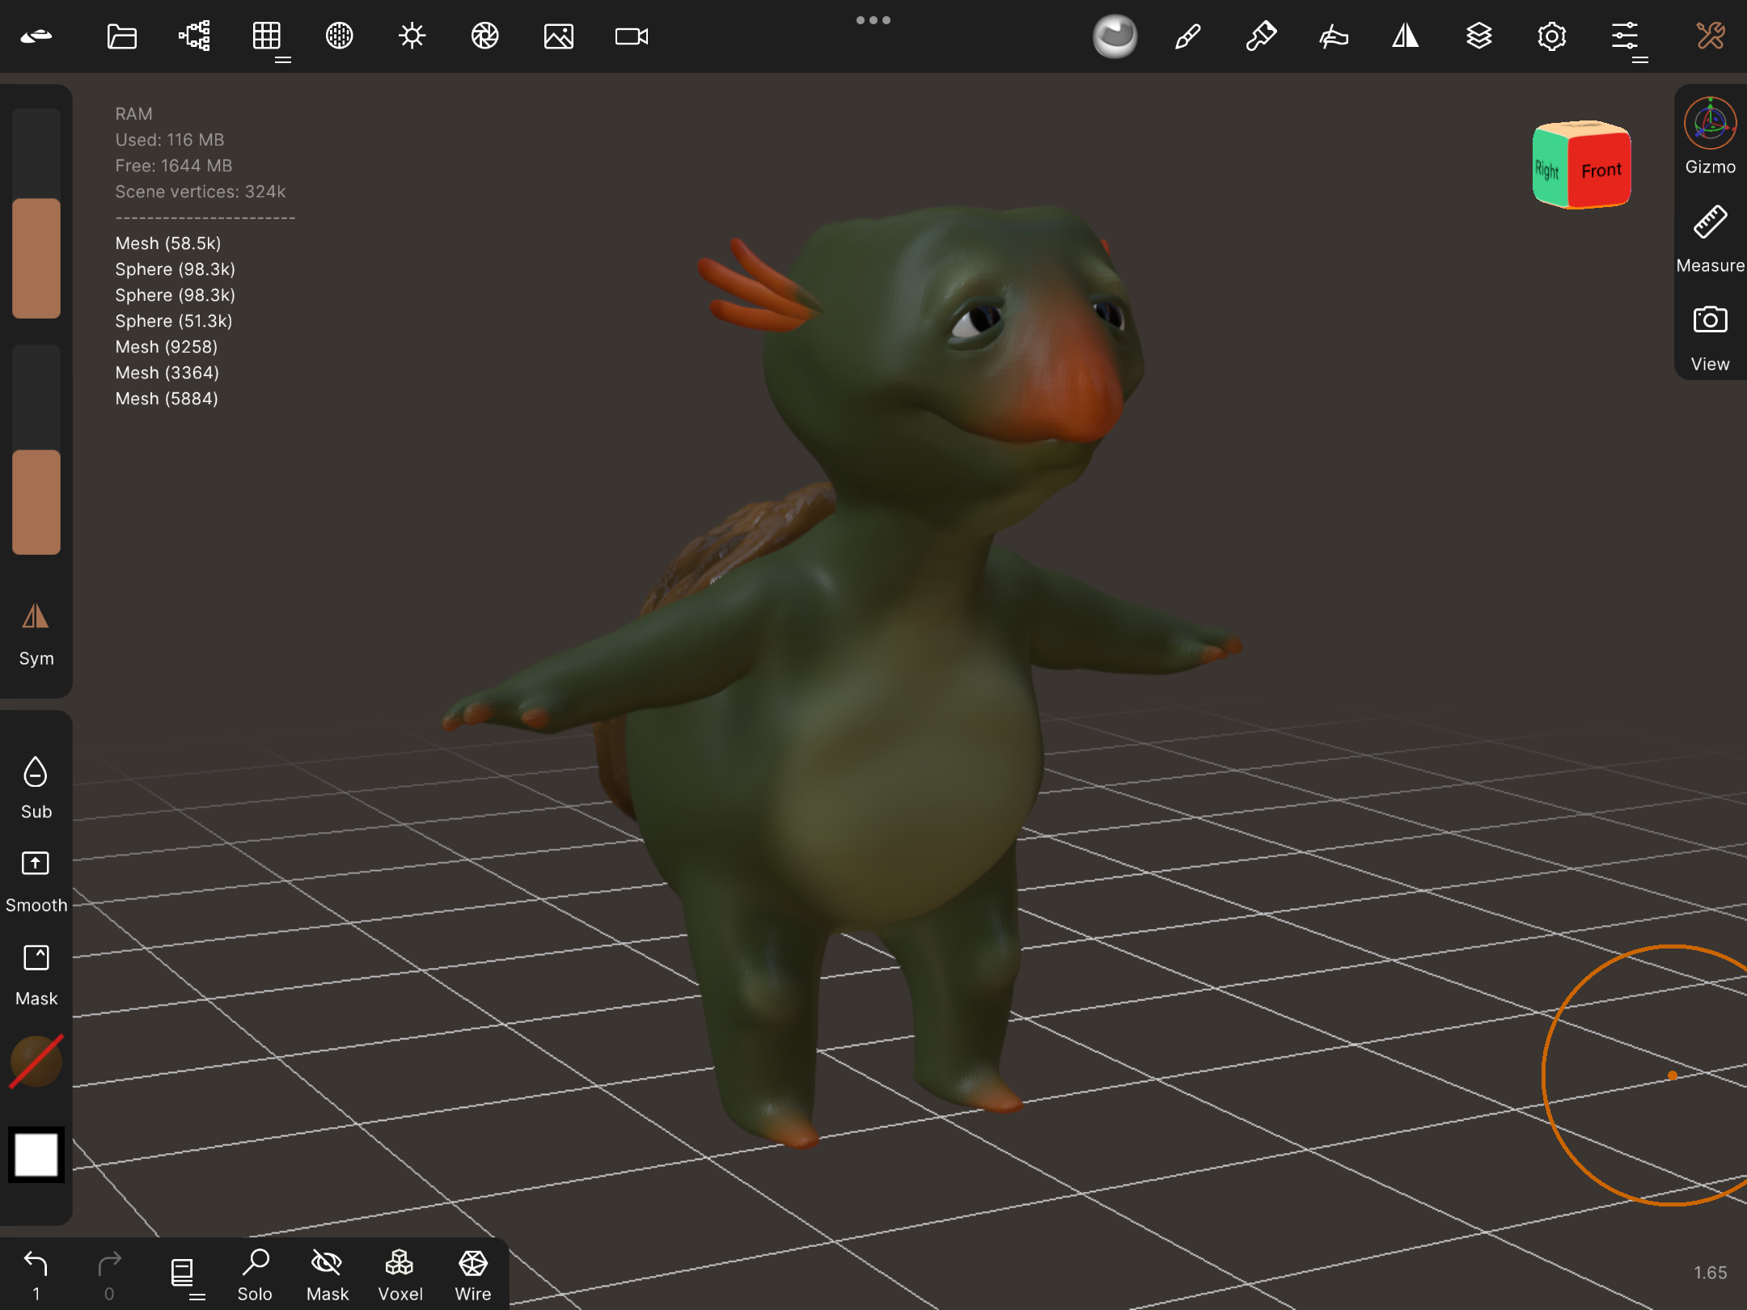Expand the interface sliders settings menu
Screen dimensions: 1747x1310
pos(1624,36)
